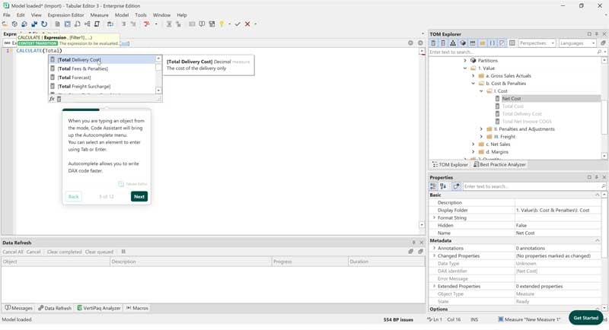
Task: Expand the Partitions tree node
Action: click(x=465, y=61)
